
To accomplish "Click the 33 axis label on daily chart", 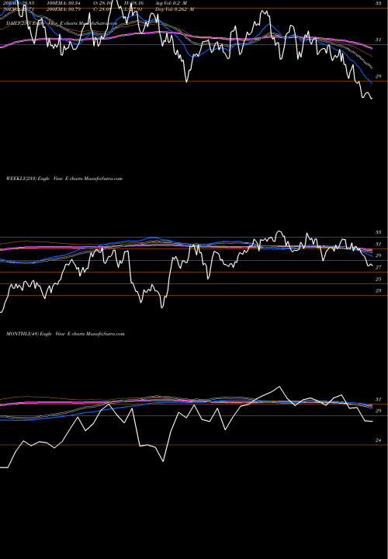I will [x=378, y=3].
